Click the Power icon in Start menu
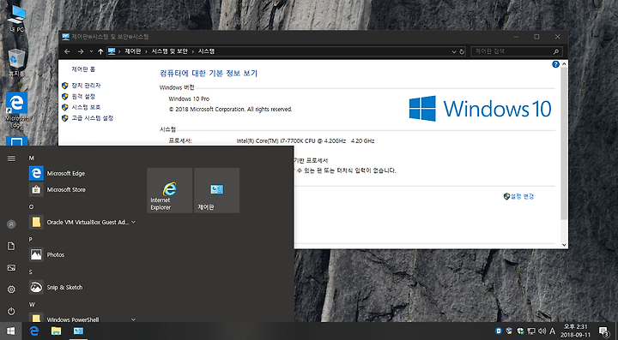Screen dimensions: 618x340 coord(11,311)
